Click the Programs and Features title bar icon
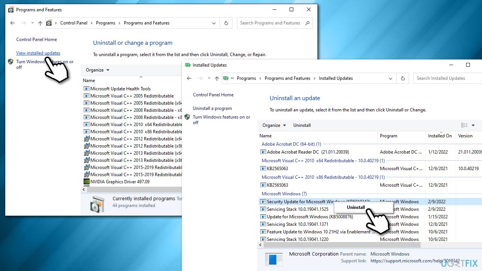This screenshot has width=482, height=271. pyautogui.click(x=11, y=10)
